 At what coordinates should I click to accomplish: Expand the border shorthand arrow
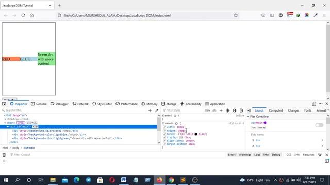[178, 134]
